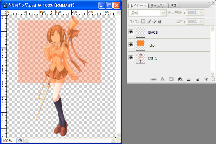Click the opacity 100% value field
Image resolution: width=216 pixels, height=144 pixels.
[192, 13]
